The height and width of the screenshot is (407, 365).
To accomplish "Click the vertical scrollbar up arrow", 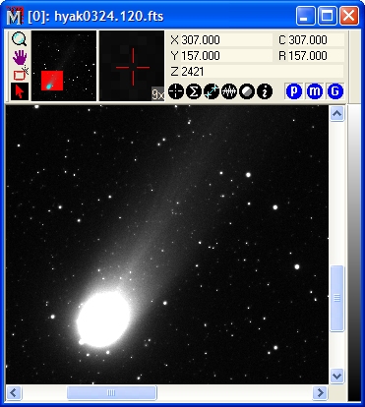I will tap(336, 114).
